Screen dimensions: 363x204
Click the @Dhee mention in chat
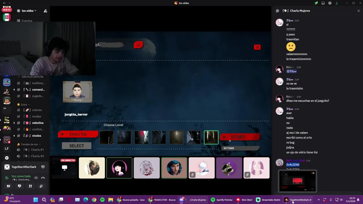point(291,71)
